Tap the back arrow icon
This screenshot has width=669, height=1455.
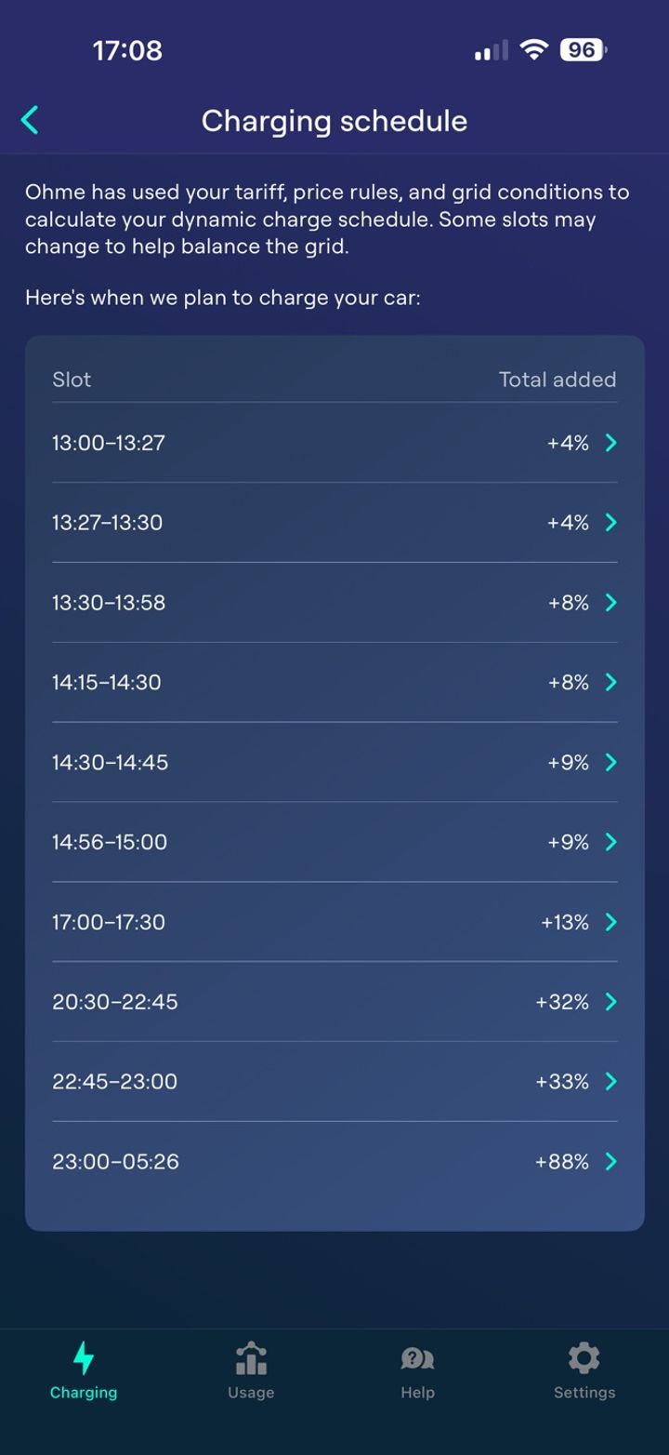pyautogui.click(x=30, y=120)
